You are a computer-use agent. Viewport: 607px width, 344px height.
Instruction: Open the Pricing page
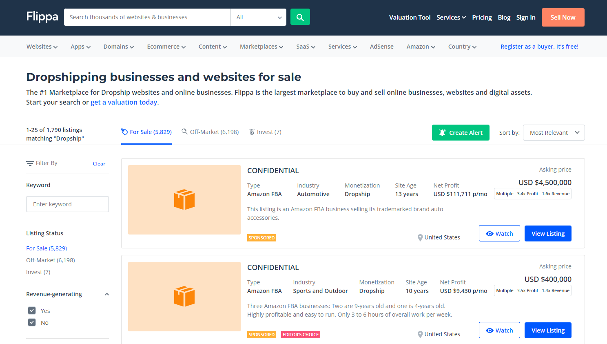[x=482, y=17]
